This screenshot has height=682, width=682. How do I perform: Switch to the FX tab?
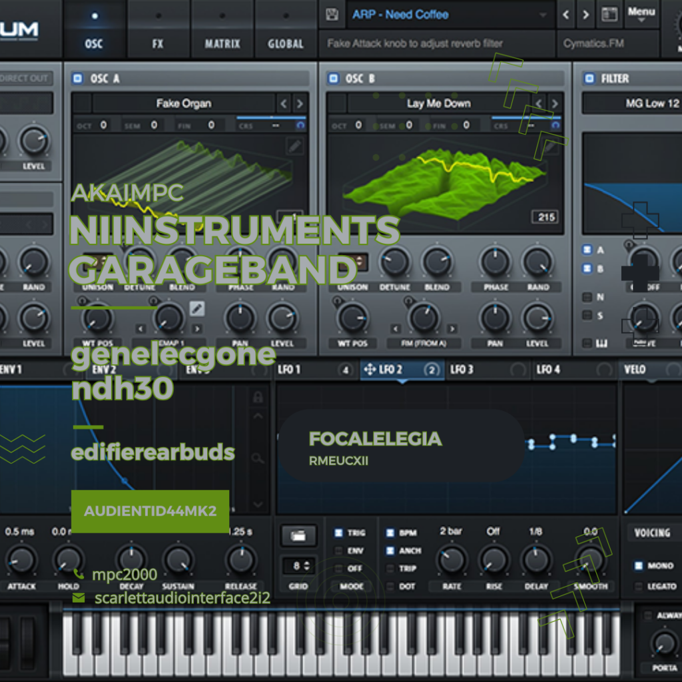pyautogui.click(x=157, y=29)
